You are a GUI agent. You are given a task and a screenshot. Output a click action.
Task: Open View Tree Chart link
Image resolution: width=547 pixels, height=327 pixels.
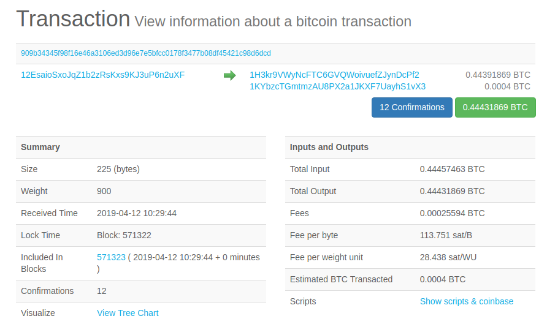click(x=128, y=313)
